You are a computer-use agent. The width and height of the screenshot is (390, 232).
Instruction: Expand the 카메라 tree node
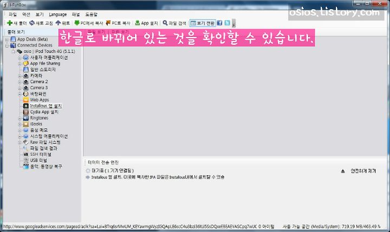pyautogui.click(x=19, y=76)
